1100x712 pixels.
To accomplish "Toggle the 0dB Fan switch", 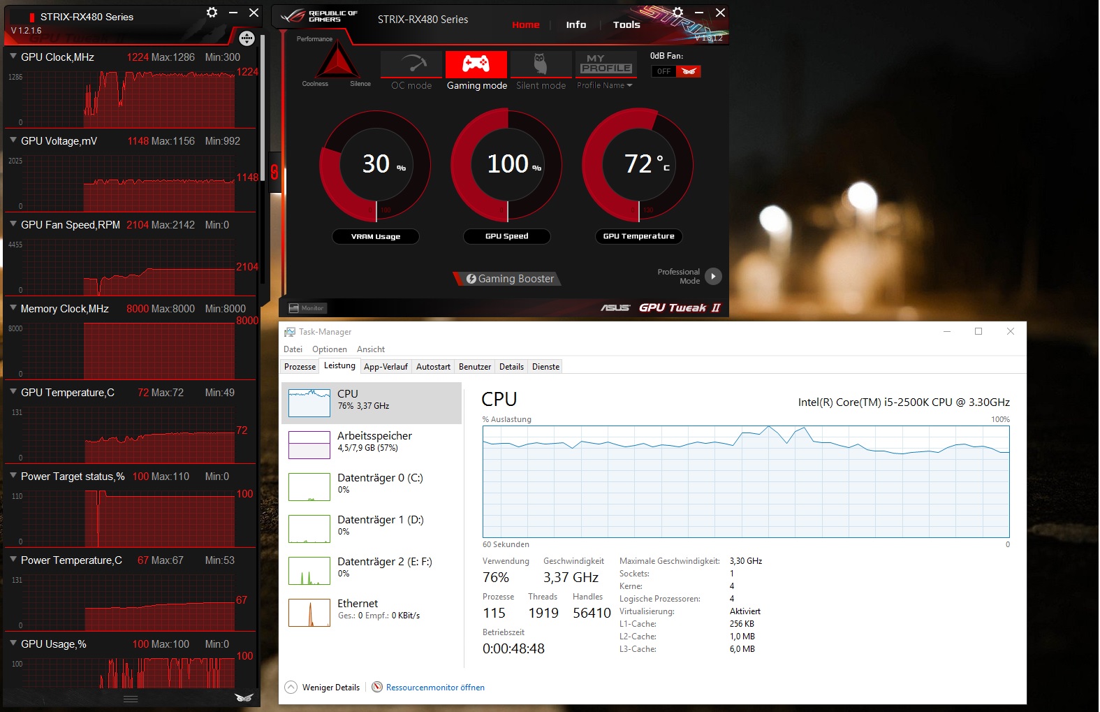I will (x=675, y=71).
